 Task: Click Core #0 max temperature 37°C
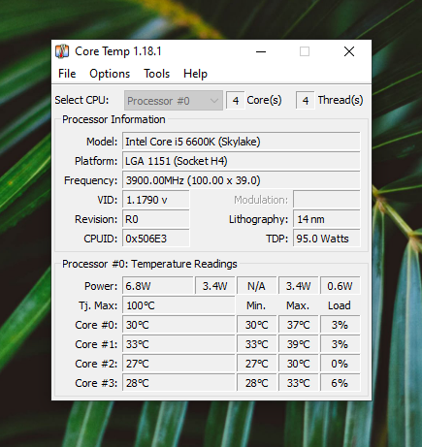[298, 325]
